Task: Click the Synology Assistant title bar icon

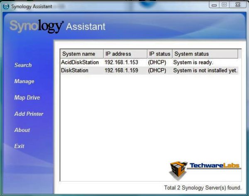Action: pos(6,7)
